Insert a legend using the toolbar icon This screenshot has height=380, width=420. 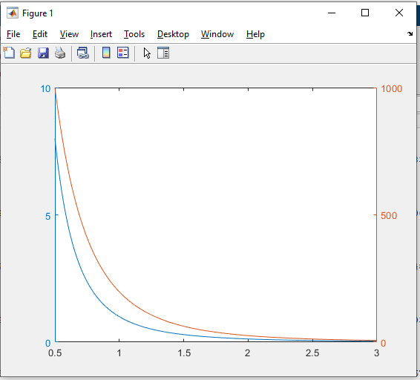click(x=123, y=53)
